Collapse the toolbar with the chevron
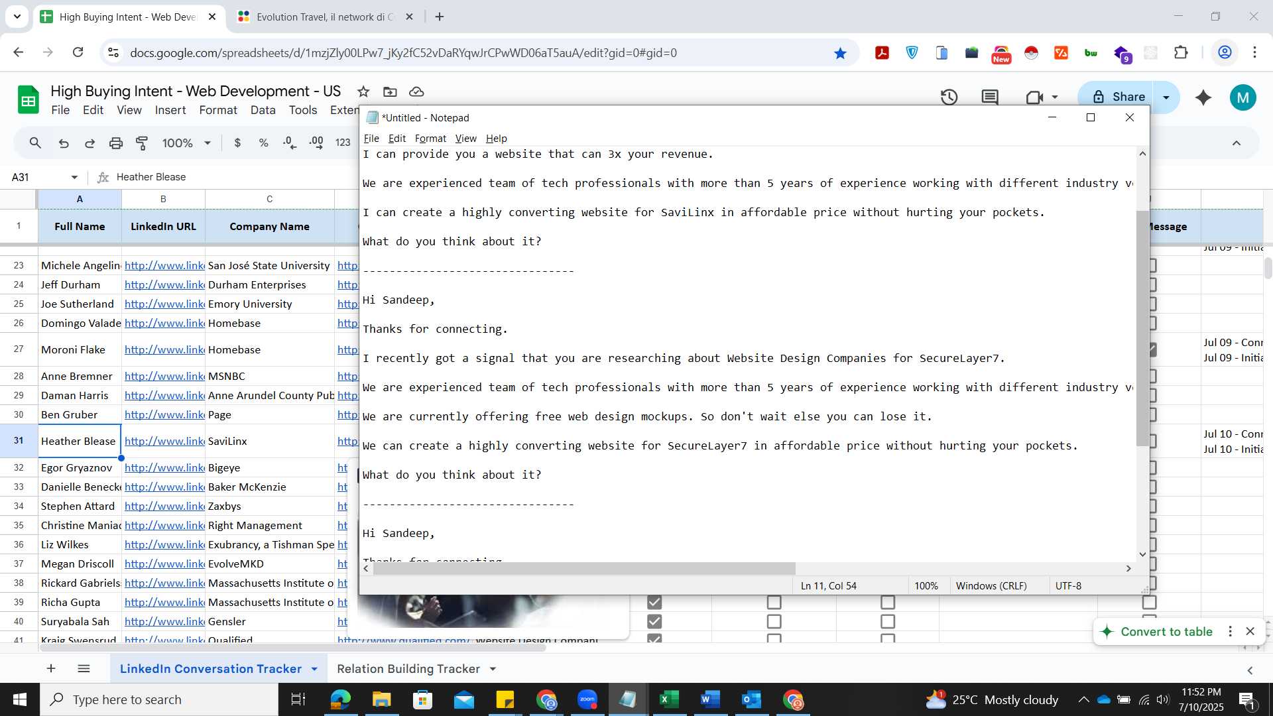This screenshot has width=1273, height=716. pyautogui.click(x=1237, y=143)
